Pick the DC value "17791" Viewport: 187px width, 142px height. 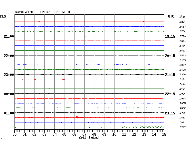182,113
